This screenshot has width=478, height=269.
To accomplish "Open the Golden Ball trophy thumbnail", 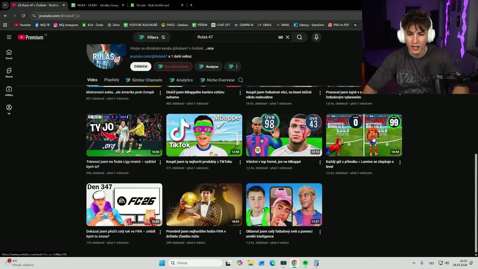I will point(204,205).
